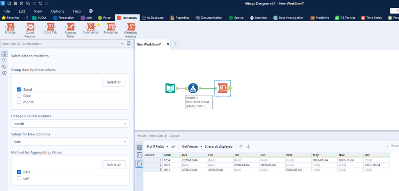Click the Results search field
The width and height of the screenshot is (399, 191).
(392, 146)
